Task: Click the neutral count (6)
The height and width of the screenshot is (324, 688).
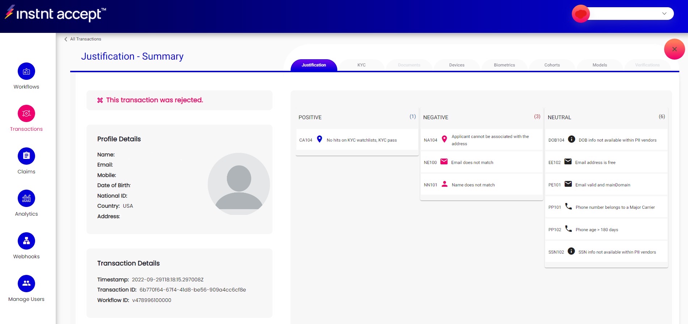Action: click(662, 117)
